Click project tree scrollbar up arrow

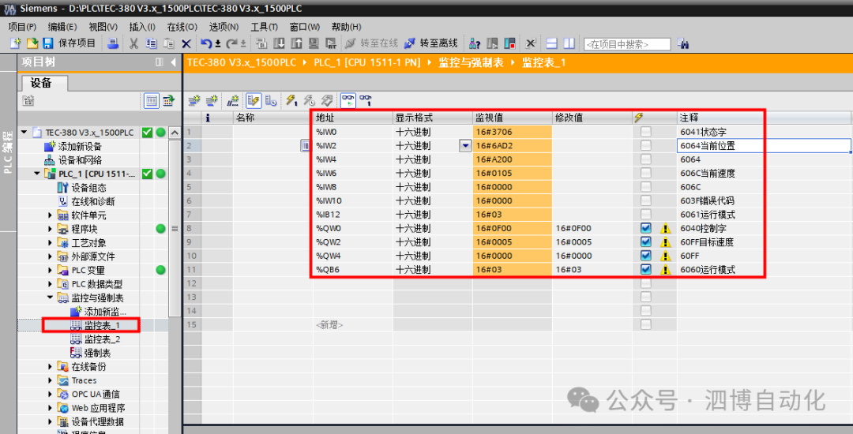[175, 133]
